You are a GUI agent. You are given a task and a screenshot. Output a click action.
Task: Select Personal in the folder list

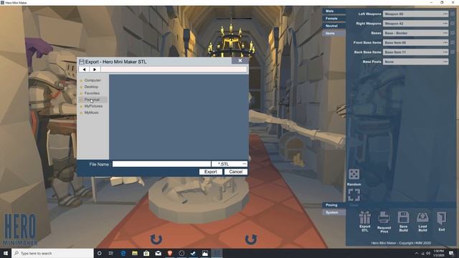click(93, 100)
